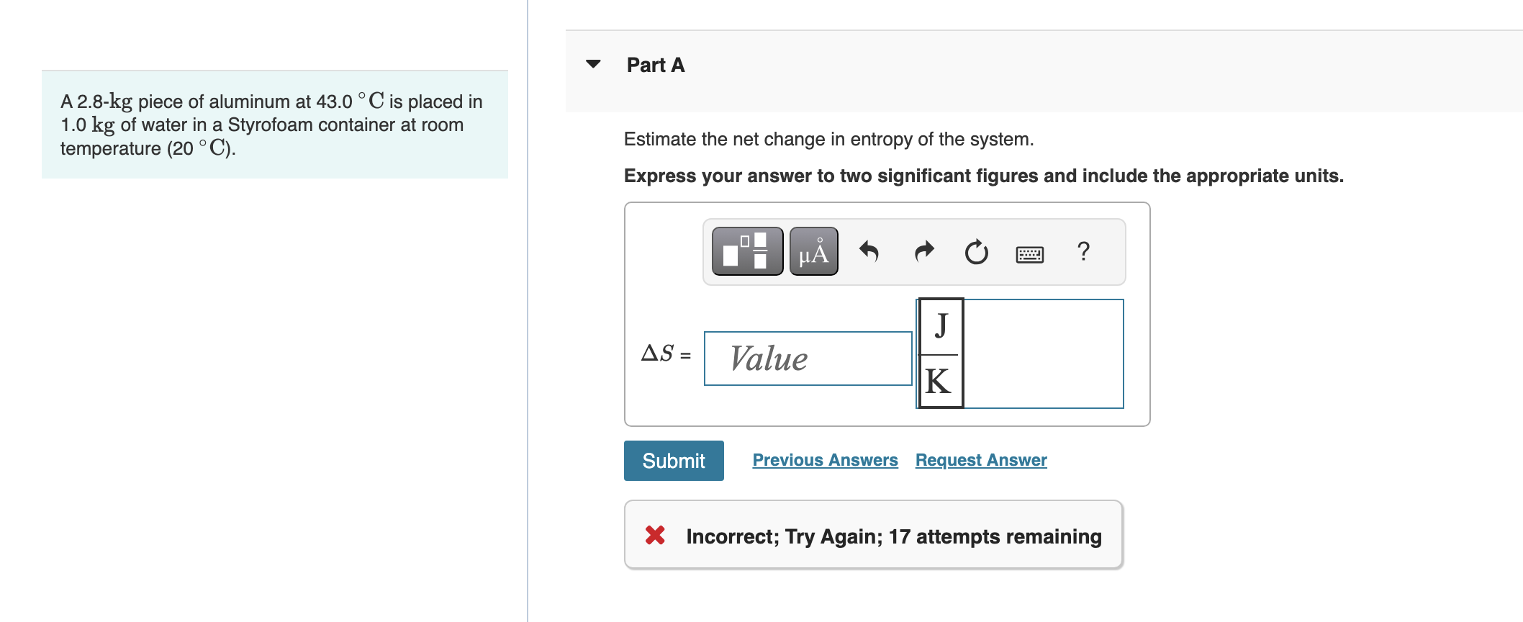Viewport: 1523px width, 622px height.
Task: Submit the entropy answer
Action: 673,461
